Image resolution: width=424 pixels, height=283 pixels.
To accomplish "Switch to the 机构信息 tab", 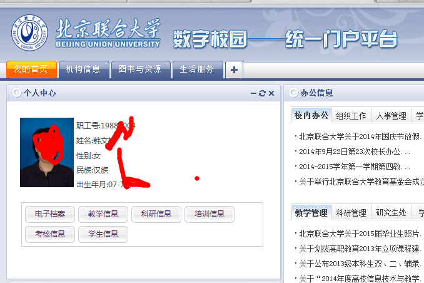I will point(84,69).
